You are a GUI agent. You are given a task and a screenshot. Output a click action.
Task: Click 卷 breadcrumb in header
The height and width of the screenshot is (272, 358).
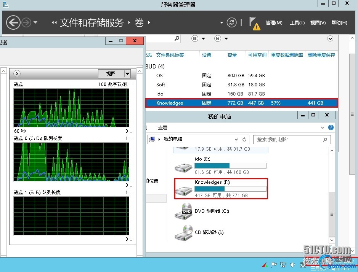139,23
